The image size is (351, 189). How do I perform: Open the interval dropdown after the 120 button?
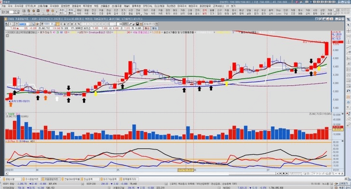pyautogui.click(x=115, y=24)
